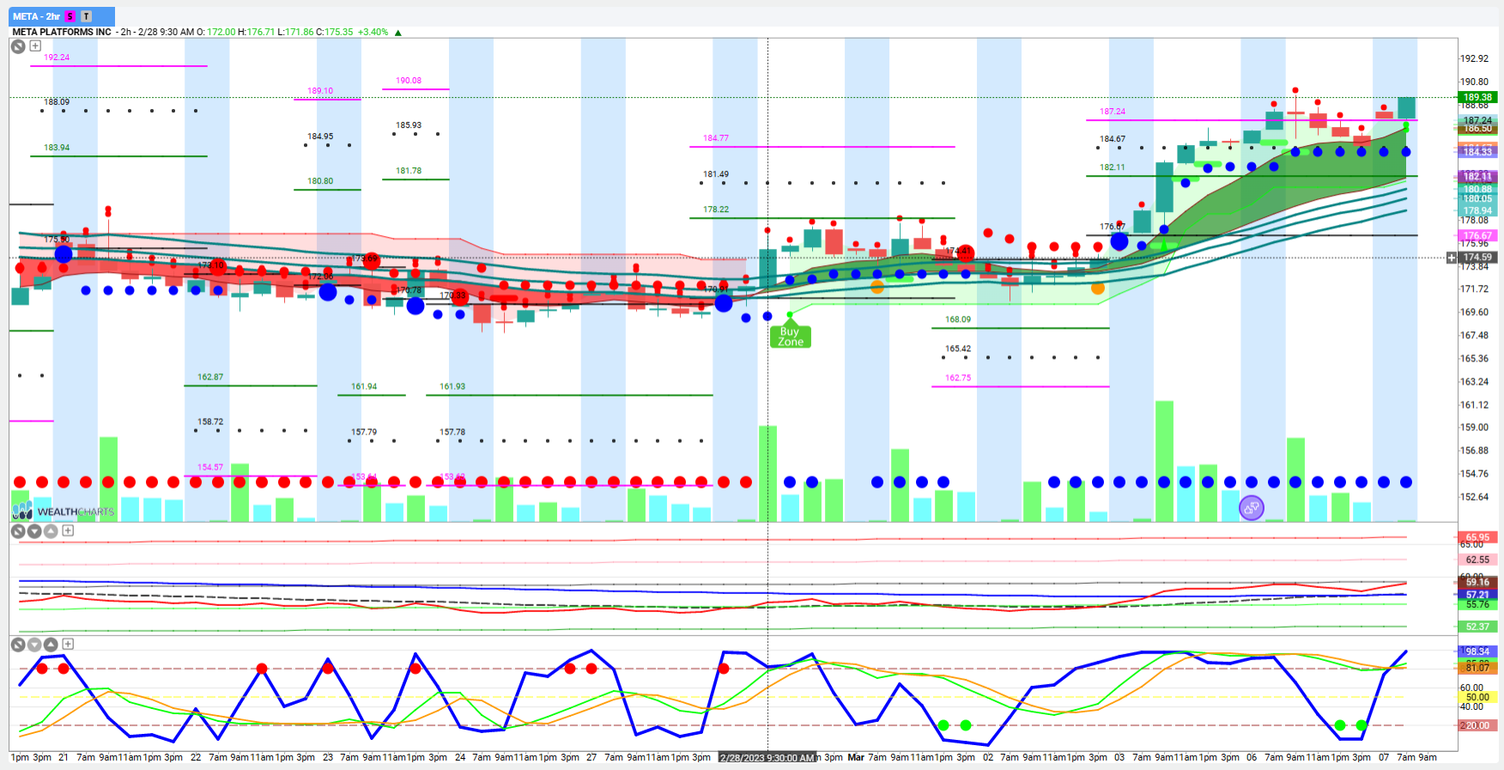This screenshot has width=1504, height=770.
Task: Move the bottom oscillator pane up
Action: 51,645
